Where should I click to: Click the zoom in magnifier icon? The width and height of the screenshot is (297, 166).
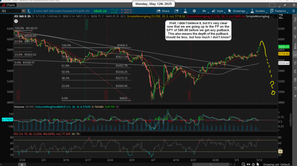pyautogui.click(x=243, y=164)
